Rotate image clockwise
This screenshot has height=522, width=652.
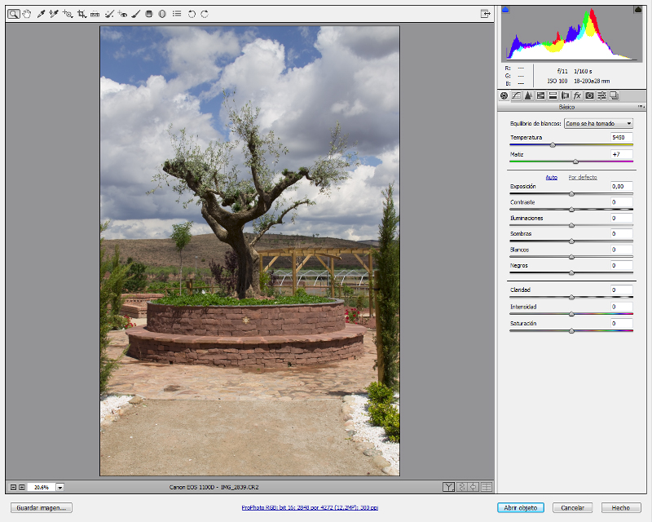tap(205, 14)
